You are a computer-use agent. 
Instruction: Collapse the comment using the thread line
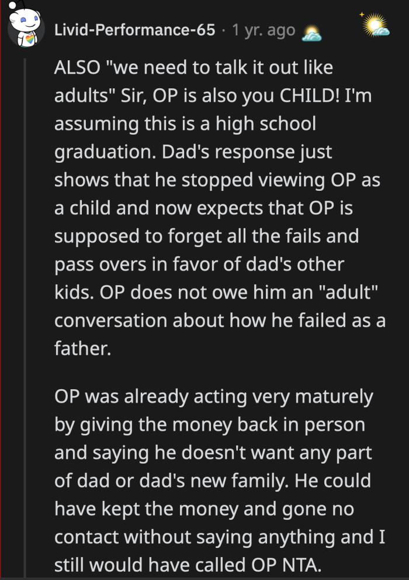pos(24,293)
